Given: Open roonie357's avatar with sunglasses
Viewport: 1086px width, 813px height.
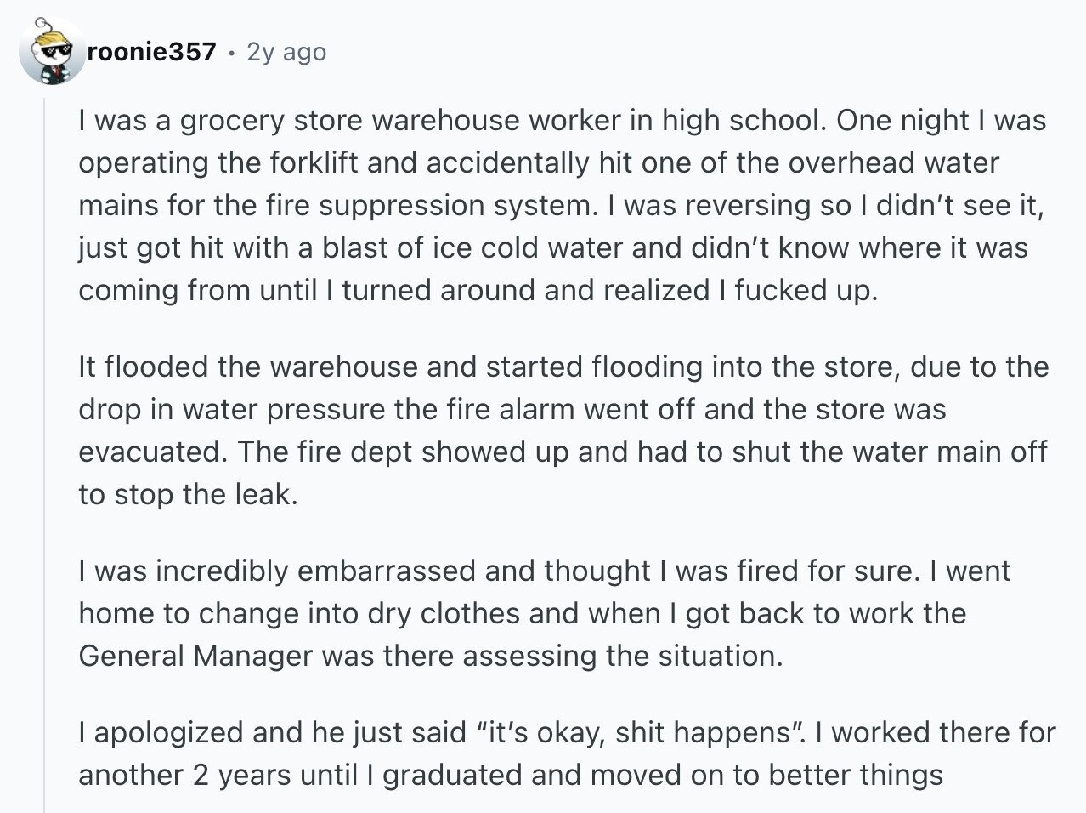Looking at the screenshot, I should (x=52, y=52).
